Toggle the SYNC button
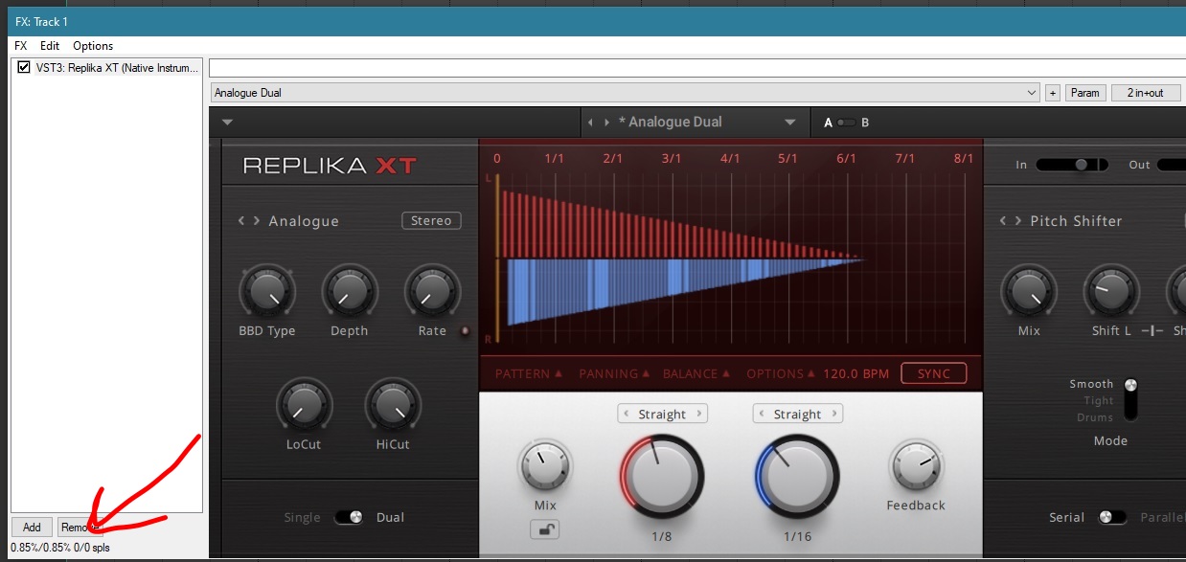This screenshot has width=1186, height=562. click(934, 373)
